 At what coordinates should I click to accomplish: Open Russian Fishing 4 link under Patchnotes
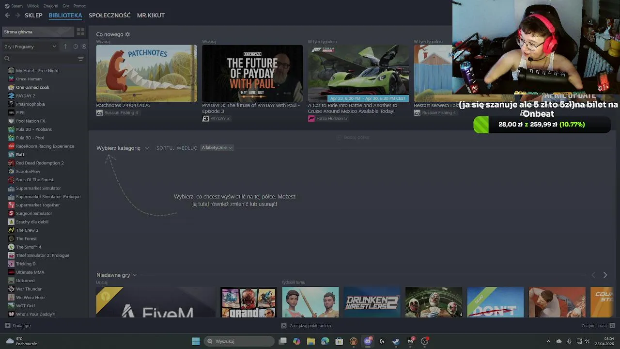pos(117,113)
